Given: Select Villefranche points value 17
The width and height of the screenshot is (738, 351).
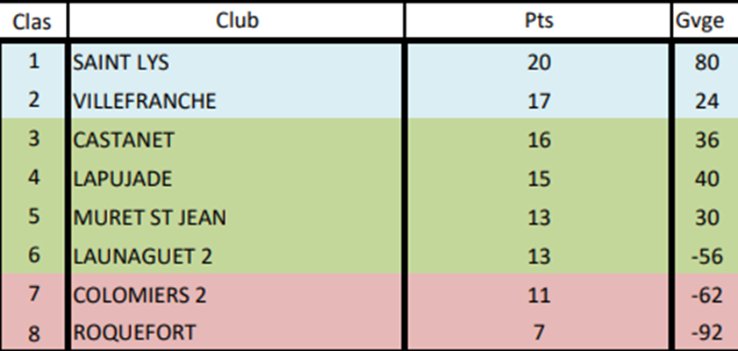Looking at the screenshot, I should coord(537,101).
